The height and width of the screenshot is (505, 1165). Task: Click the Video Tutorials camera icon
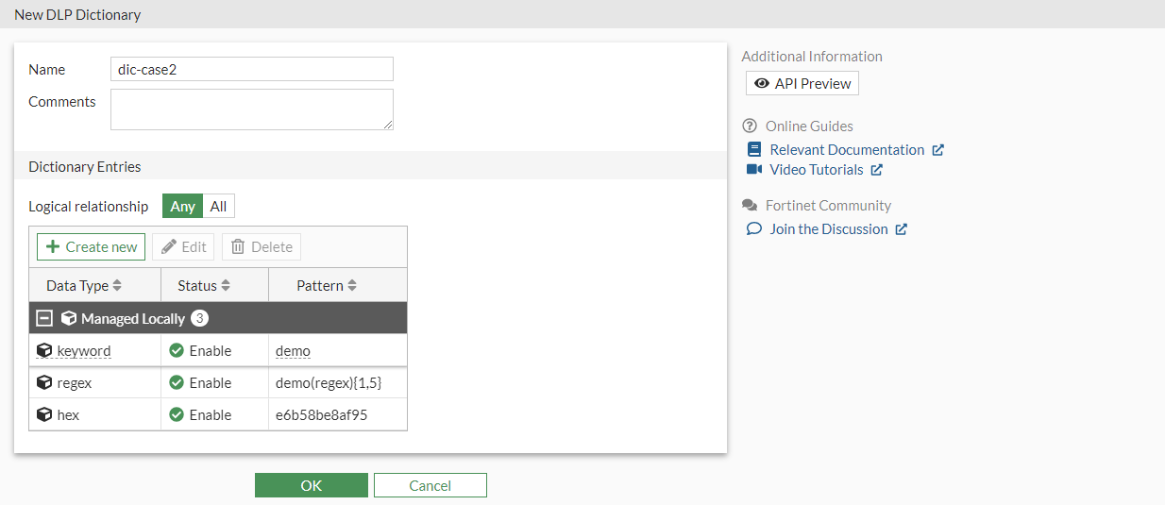tap(753, 169)
